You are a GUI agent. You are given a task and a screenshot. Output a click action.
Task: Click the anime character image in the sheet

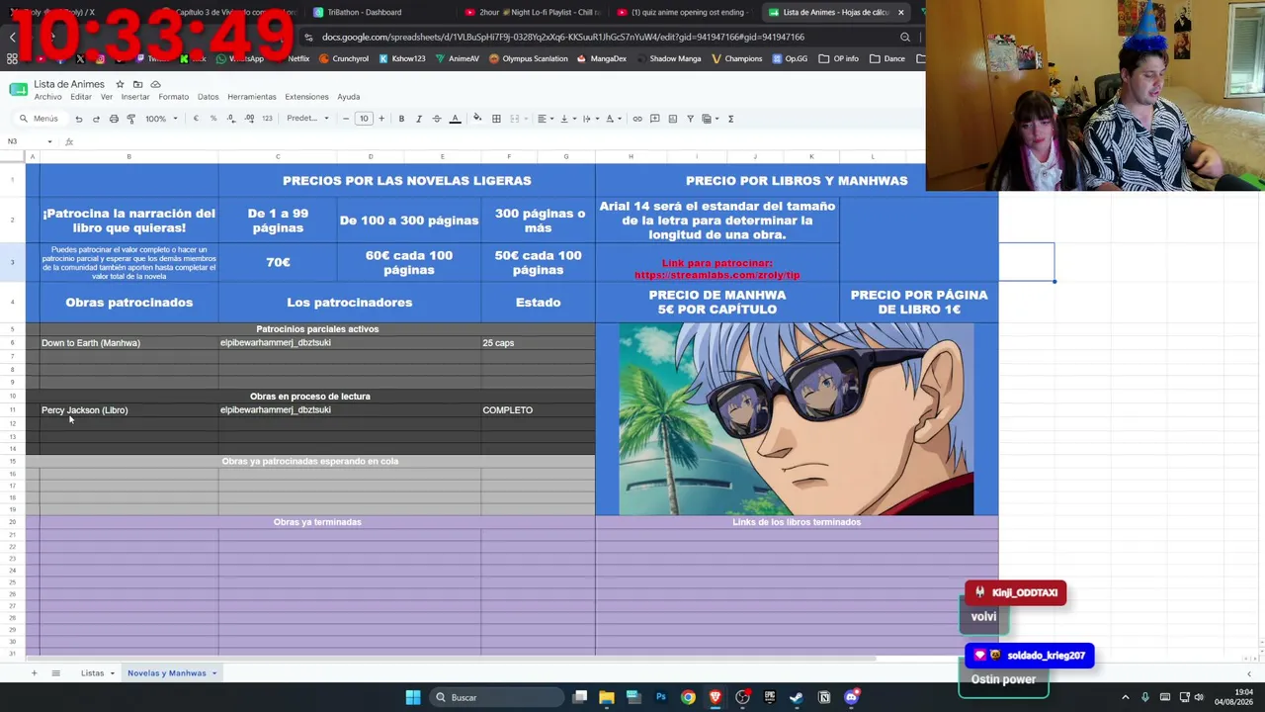pyautogui.click(x=797, y=419)
